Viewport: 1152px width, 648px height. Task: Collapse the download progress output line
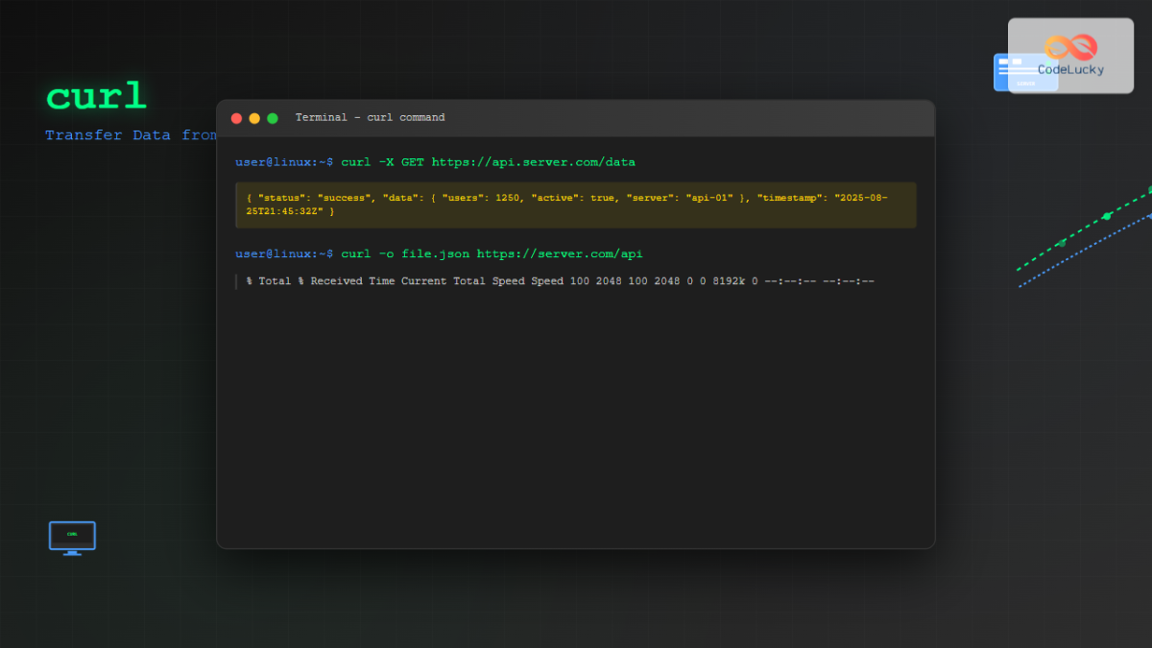click(562, 280)
